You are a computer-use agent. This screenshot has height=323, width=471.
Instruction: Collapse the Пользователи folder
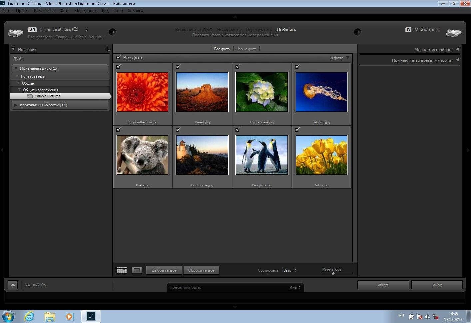(17, 76)
